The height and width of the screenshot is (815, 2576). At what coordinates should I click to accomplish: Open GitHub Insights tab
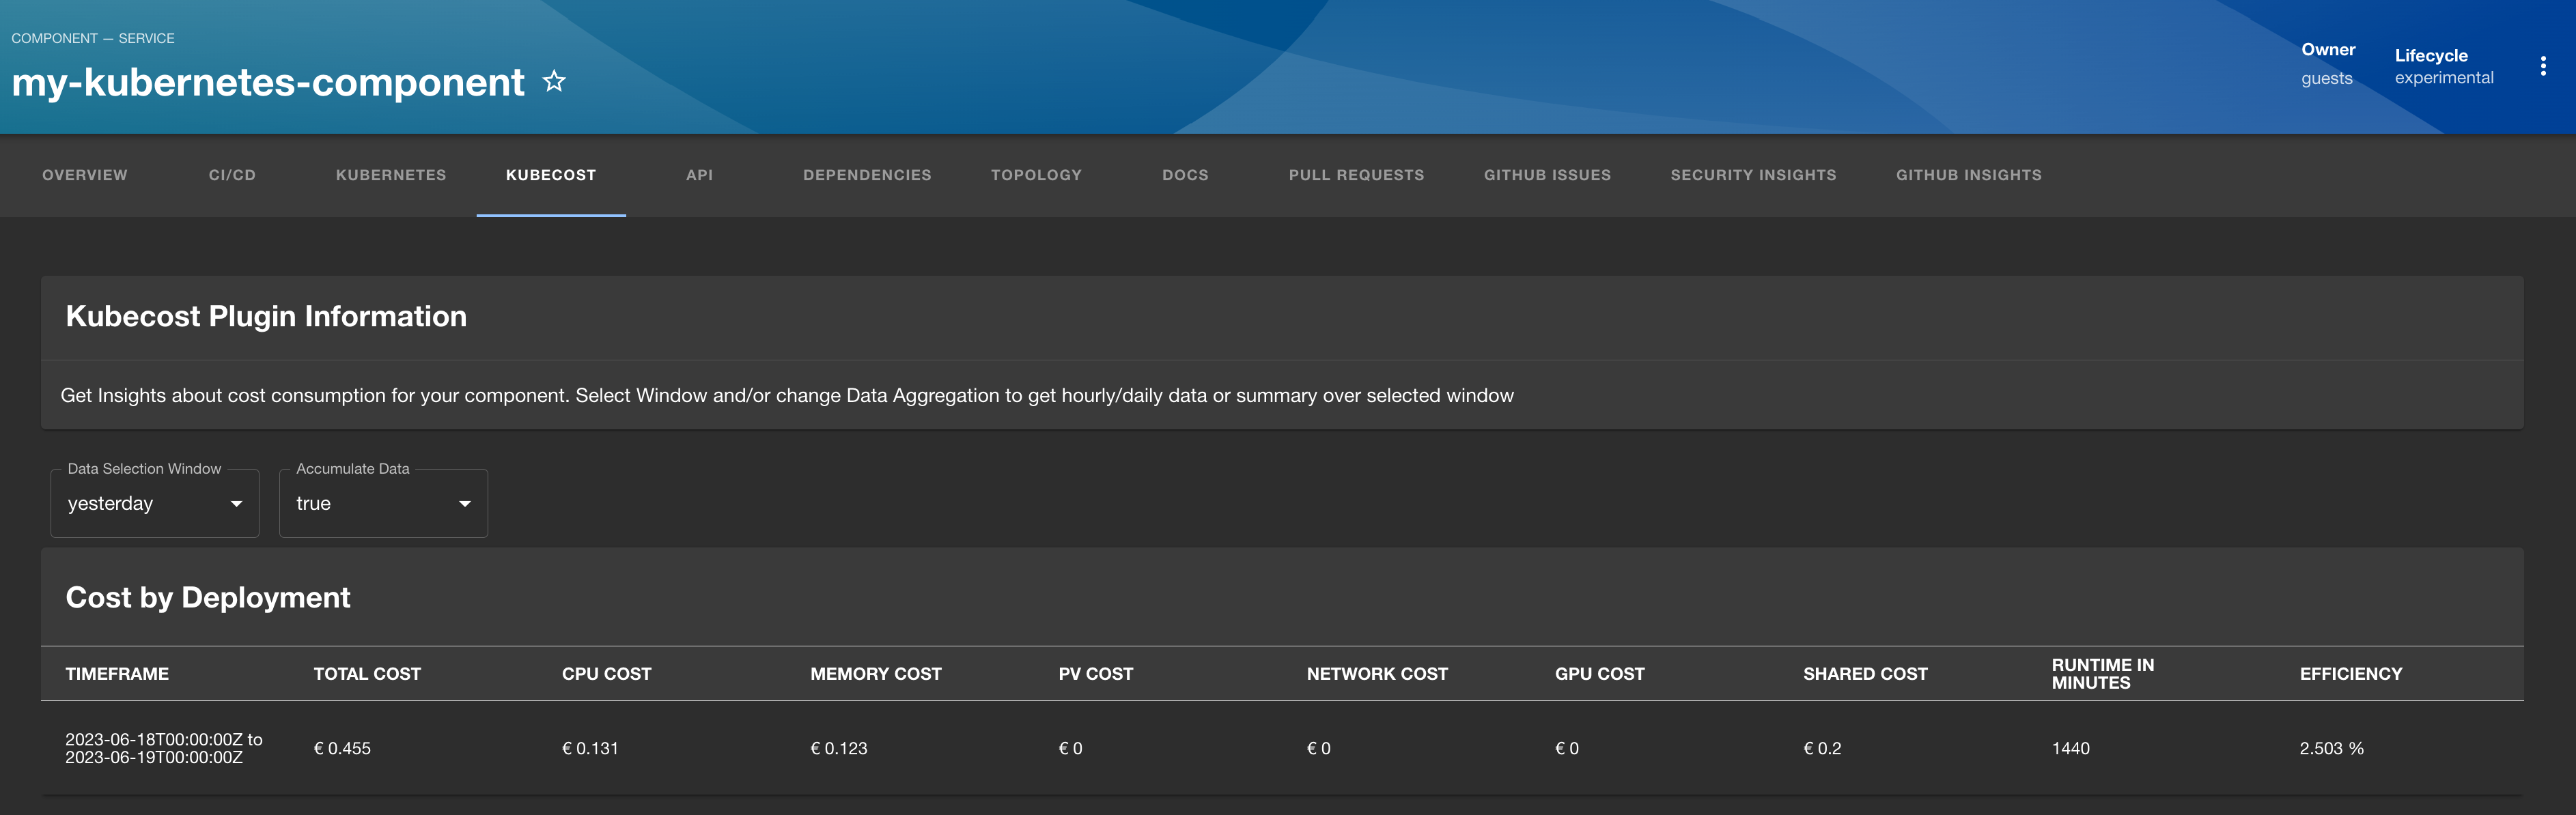(1968, 175)
